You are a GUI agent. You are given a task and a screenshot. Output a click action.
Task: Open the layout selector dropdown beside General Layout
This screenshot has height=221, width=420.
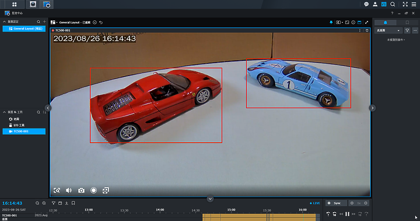click(54, 23)
